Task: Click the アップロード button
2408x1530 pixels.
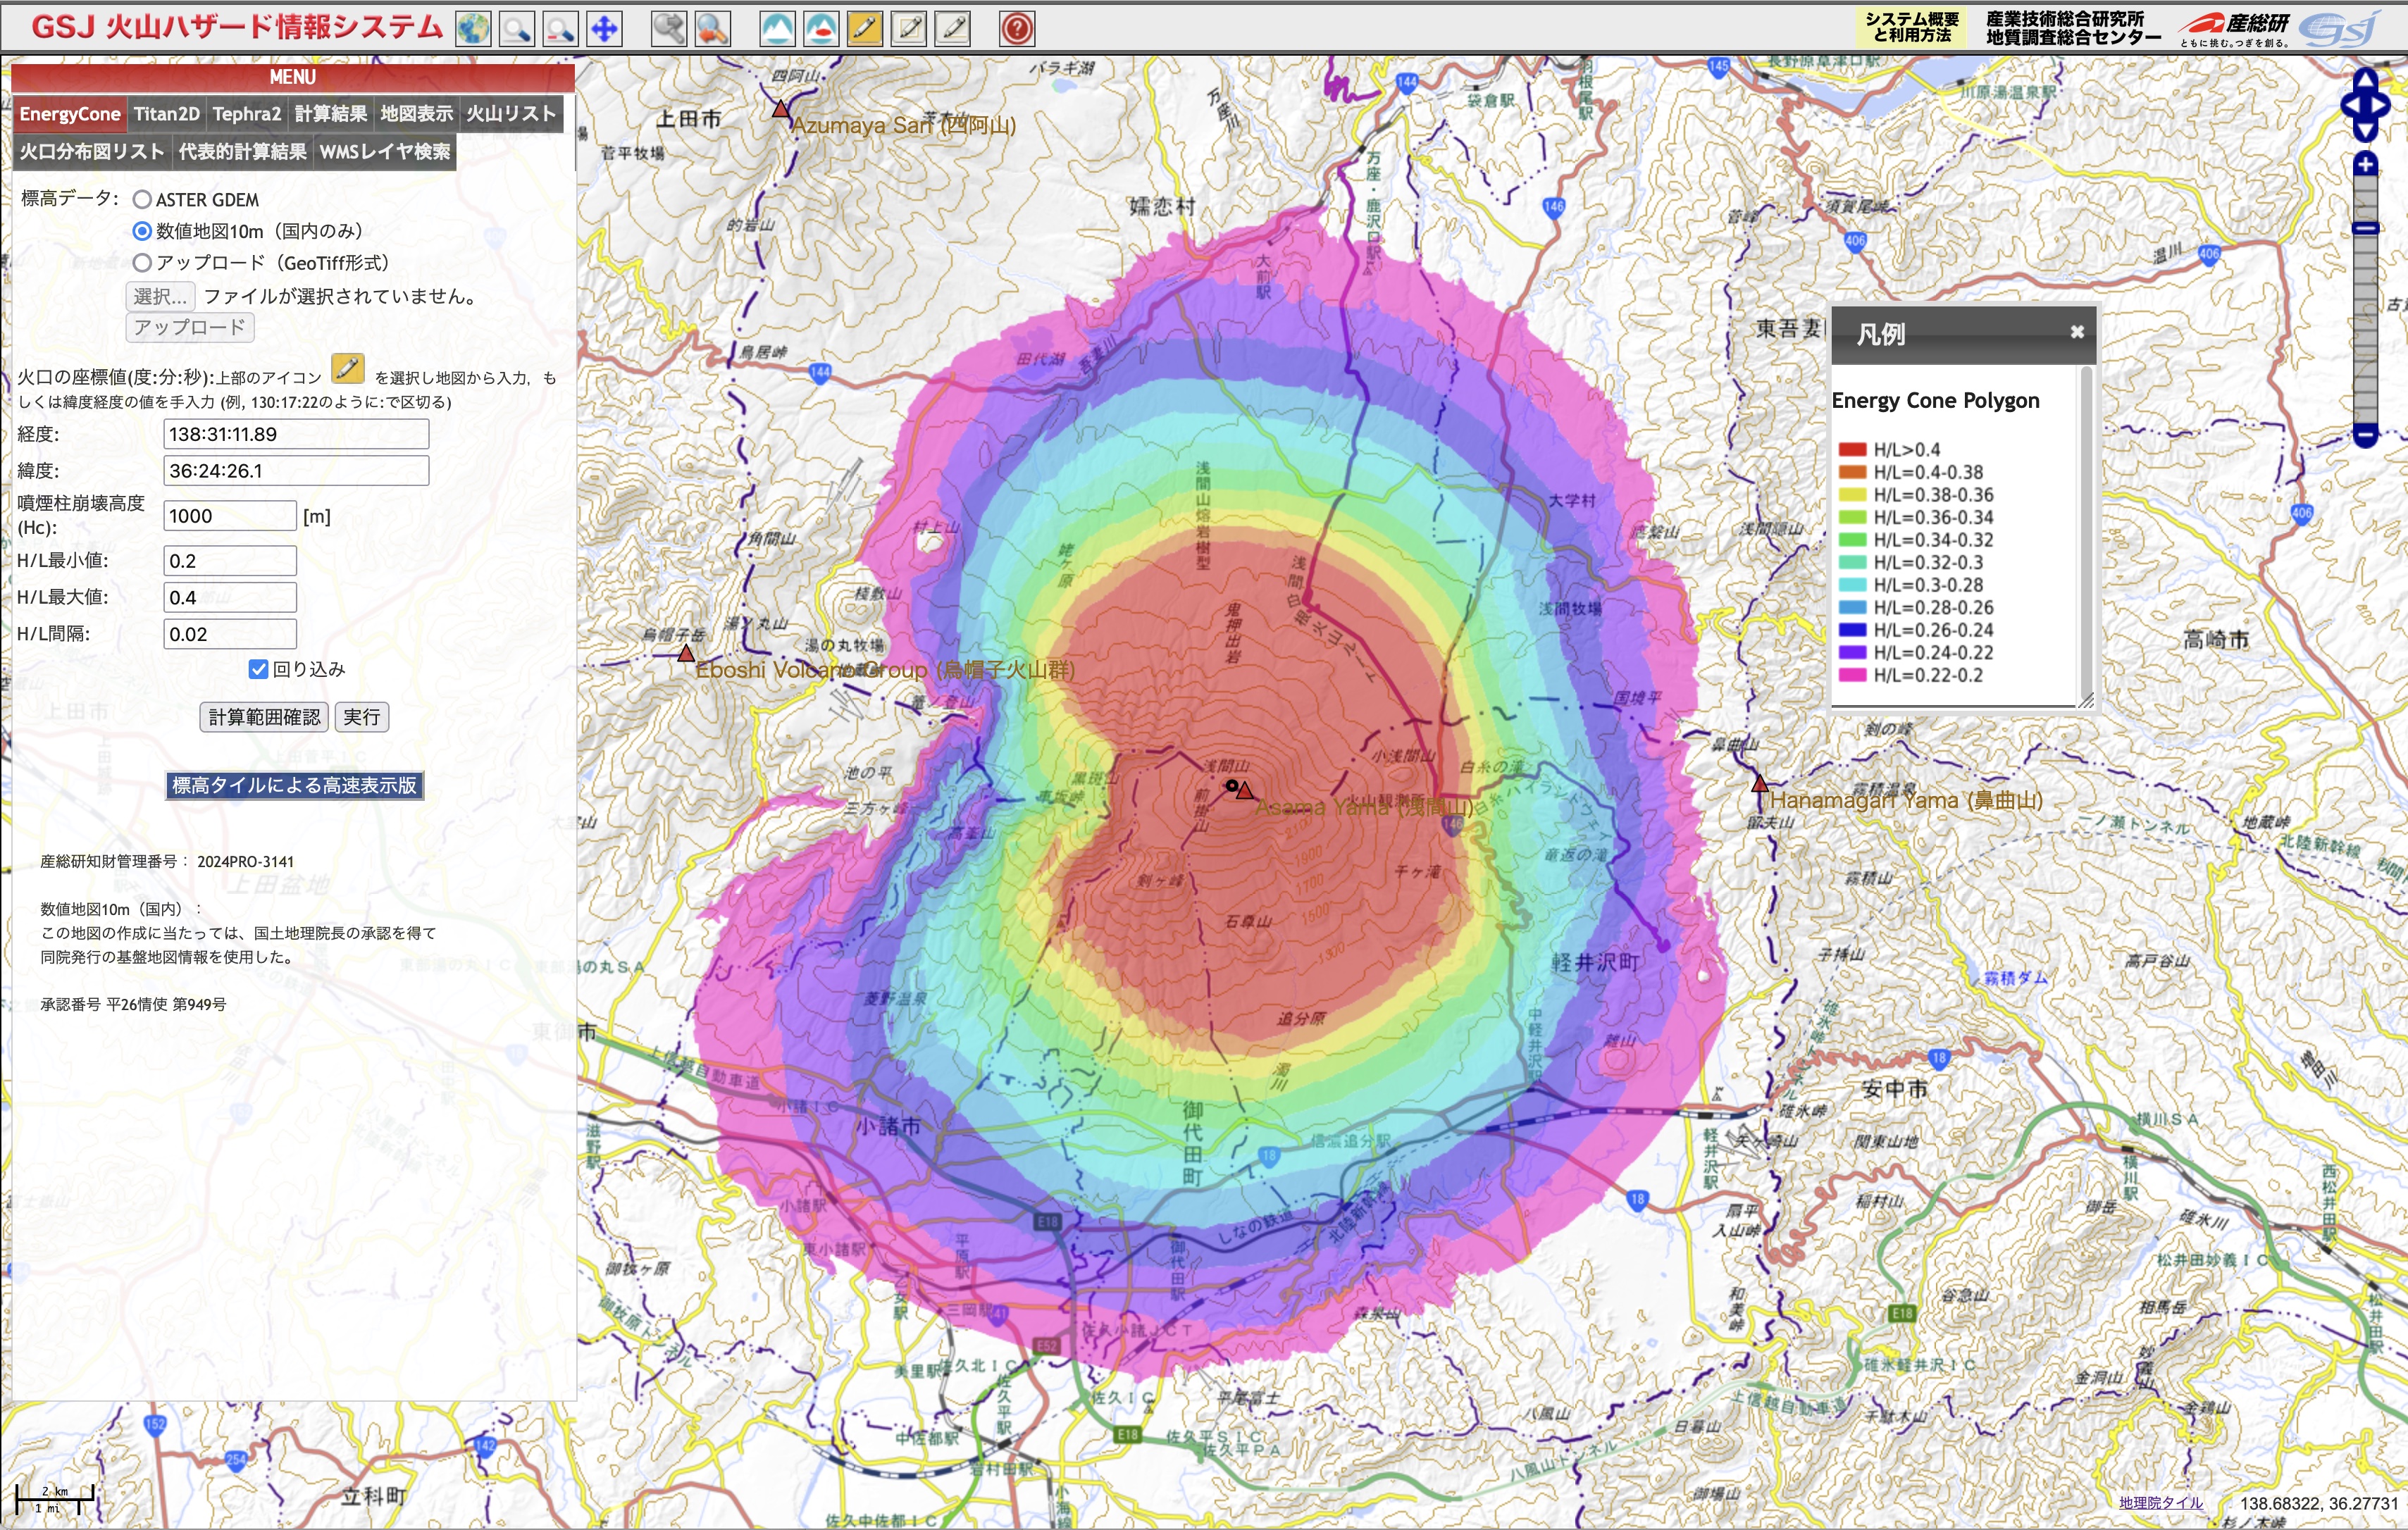Action: tap(189, 327)
